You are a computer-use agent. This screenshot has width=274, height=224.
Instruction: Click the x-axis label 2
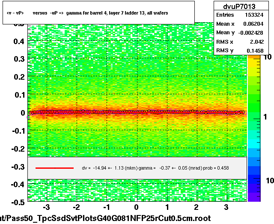pyautogui.click(x=197, y=207)
